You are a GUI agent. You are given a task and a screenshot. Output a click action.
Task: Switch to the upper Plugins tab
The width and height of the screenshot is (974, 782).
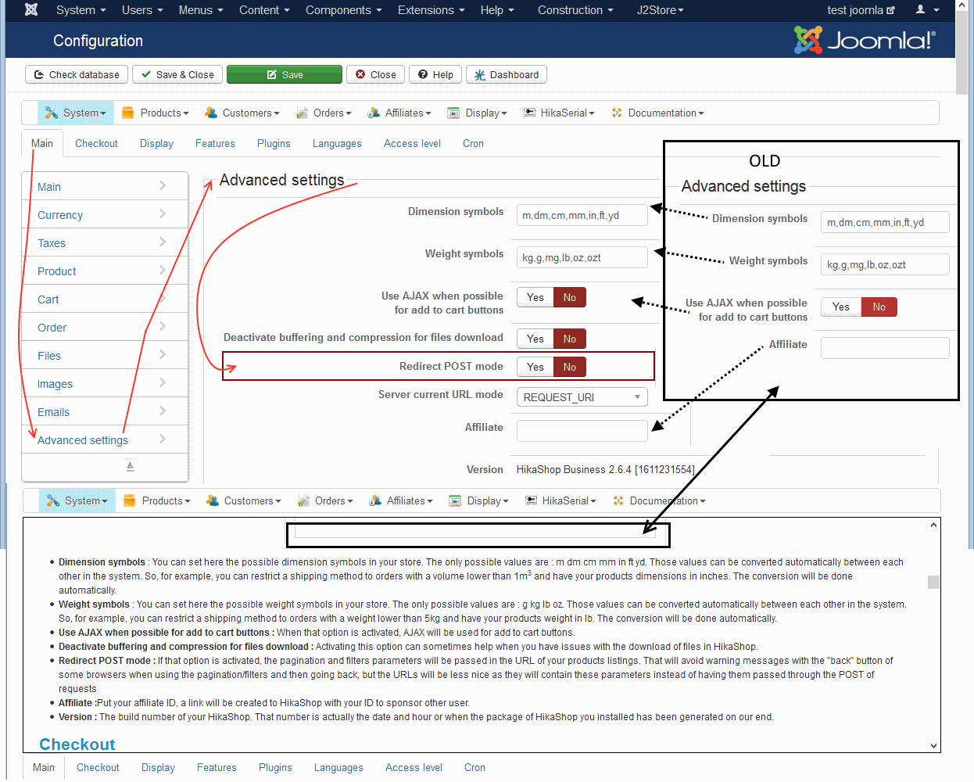click(274, 143)
